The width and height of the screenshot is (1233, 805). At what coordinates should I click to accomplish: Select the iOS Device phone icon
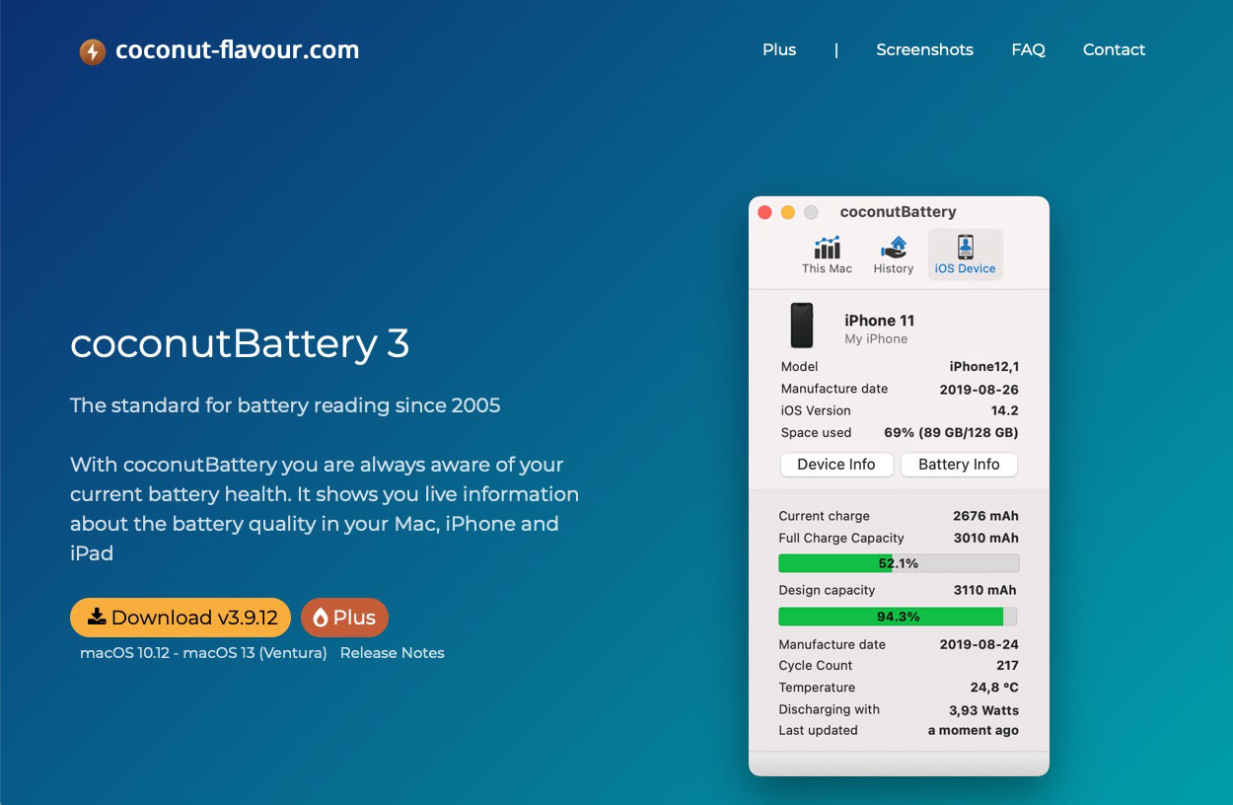point(965,247)
